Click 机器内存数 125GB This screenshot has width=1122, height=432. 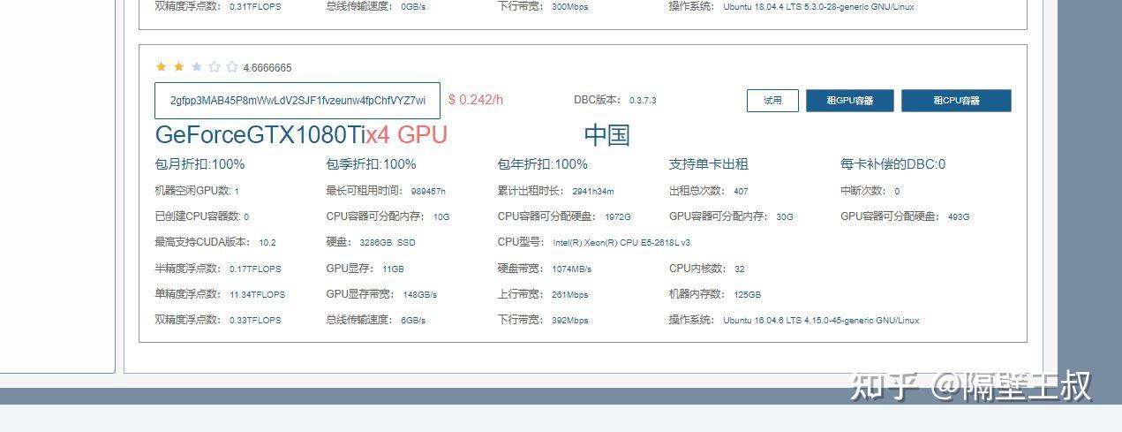pyautogui.click(x=715, y=294)
